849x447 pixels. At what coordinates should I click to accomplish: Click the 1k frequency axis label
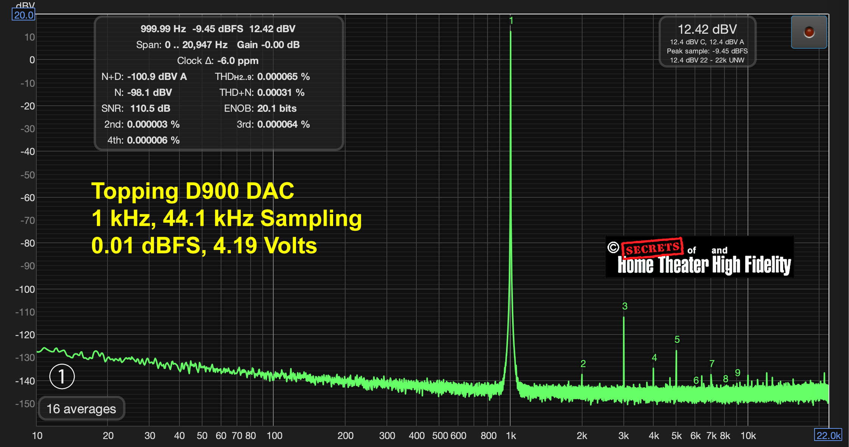tap(511, 436)
